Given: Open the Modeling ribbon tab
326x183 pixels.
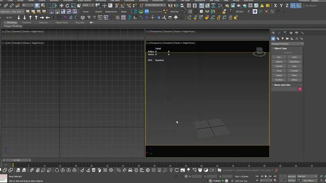Looking at the screenshot, I should (11, 22).
